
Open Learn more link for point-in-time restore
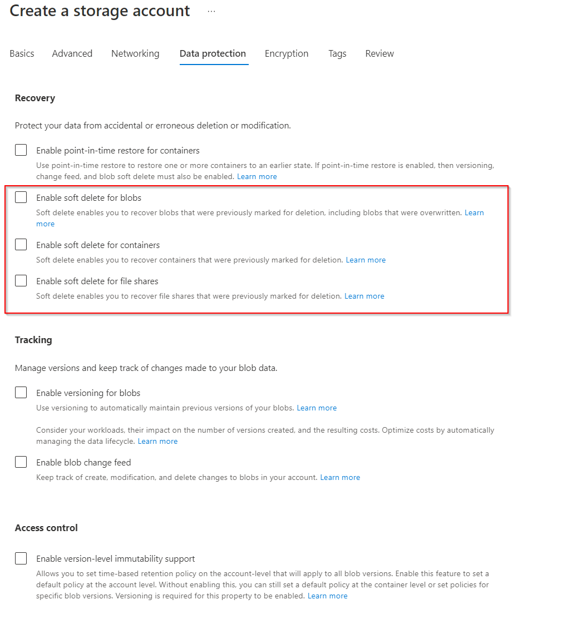[257, 176]
